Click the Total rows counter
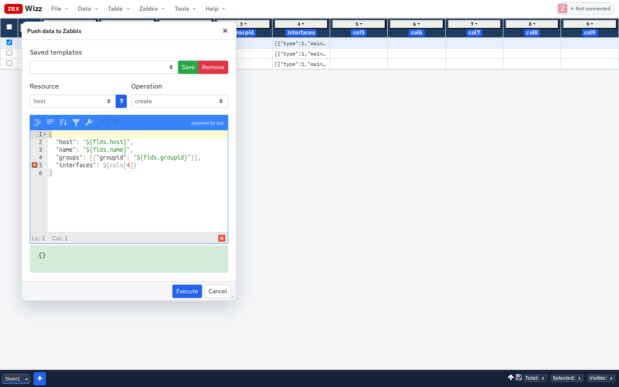 pos(535,378)
